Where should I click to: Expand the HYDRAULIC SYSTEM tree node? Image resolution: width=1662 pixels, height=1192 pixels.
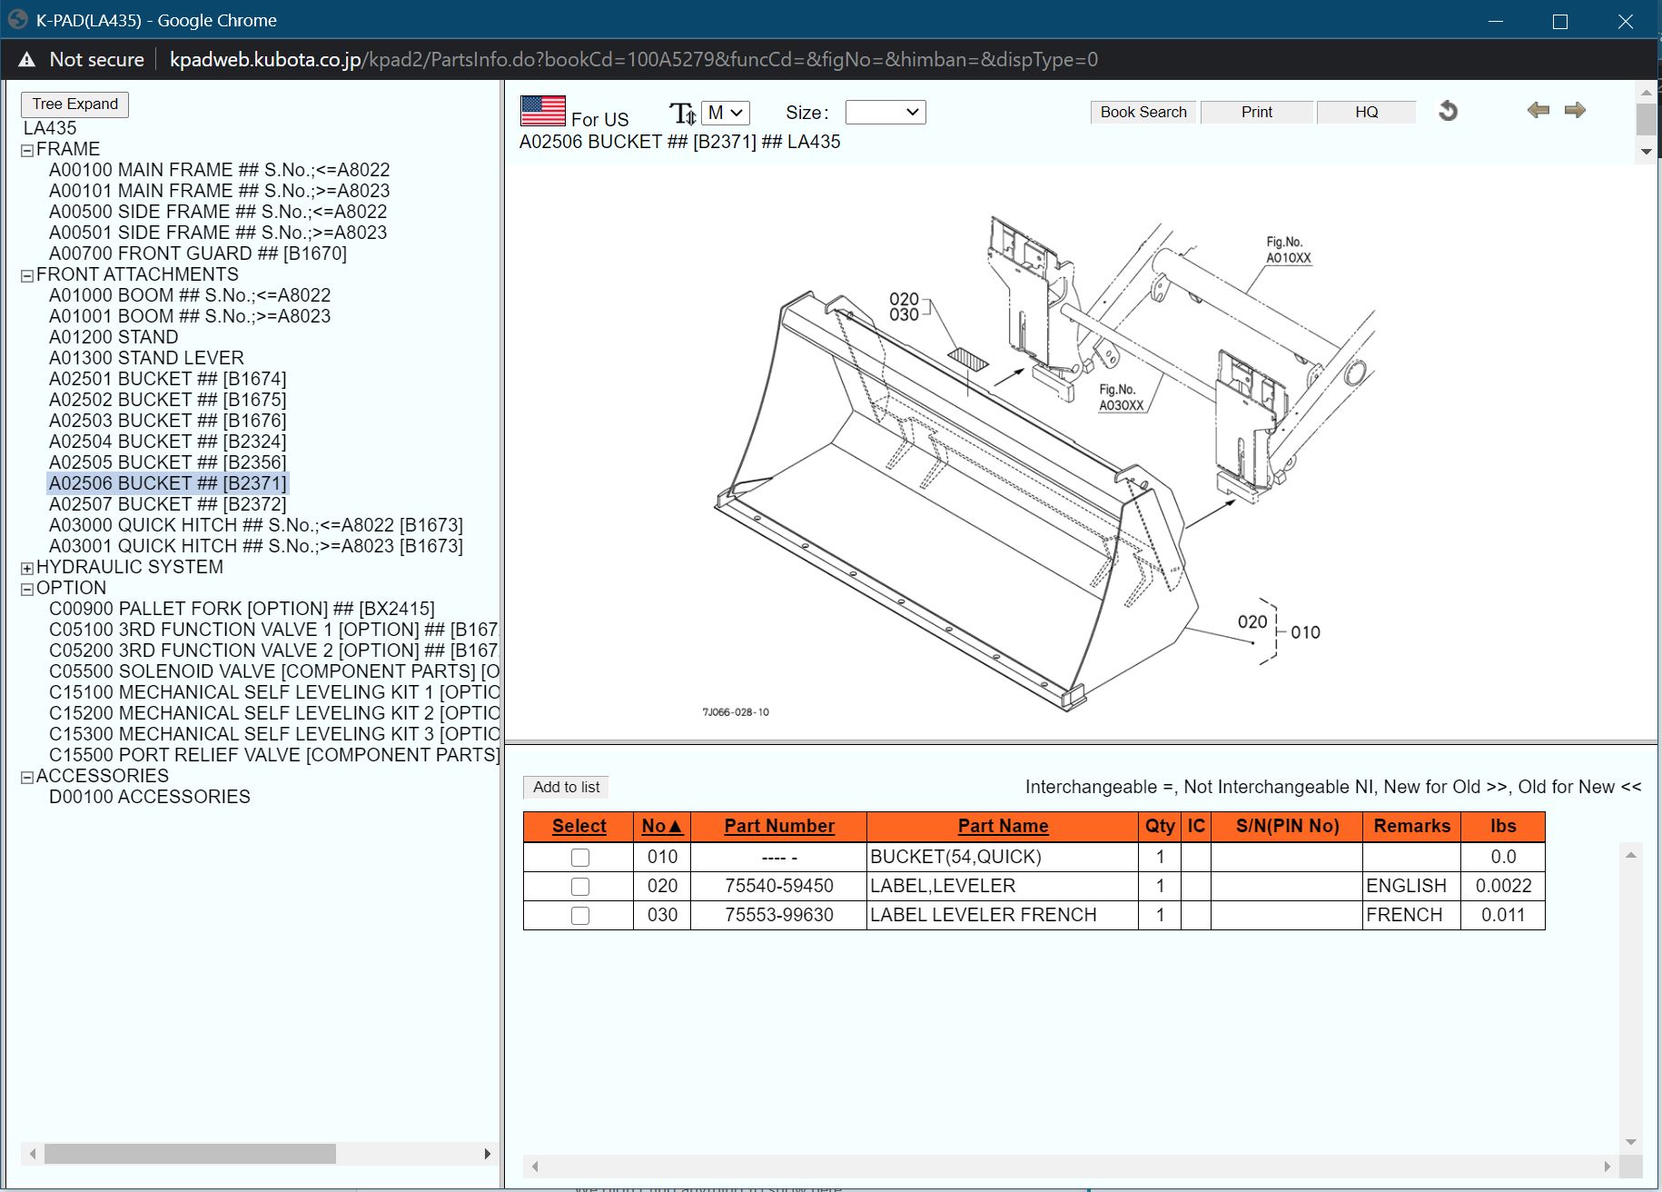(27, 569)
